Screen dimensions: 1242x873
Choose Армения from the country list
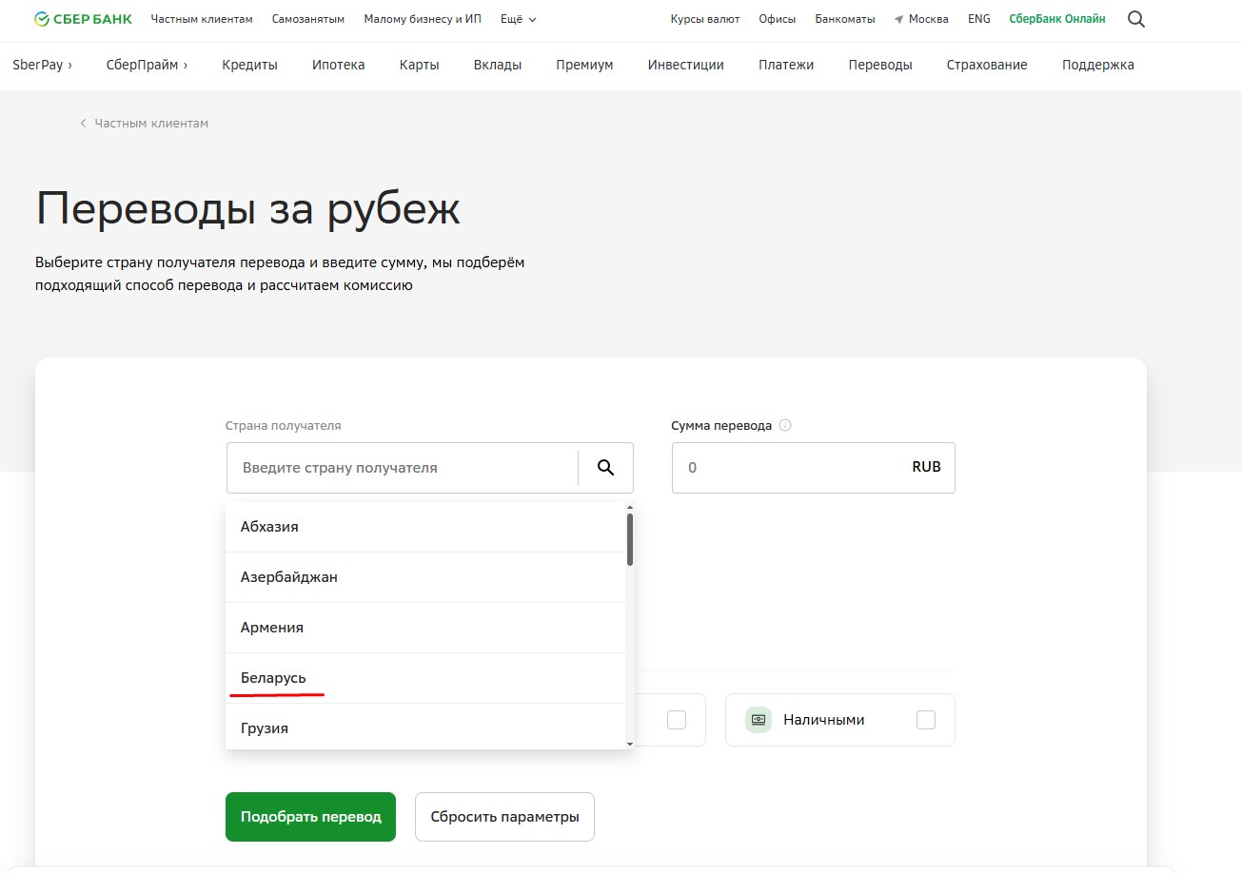(425, 628)
